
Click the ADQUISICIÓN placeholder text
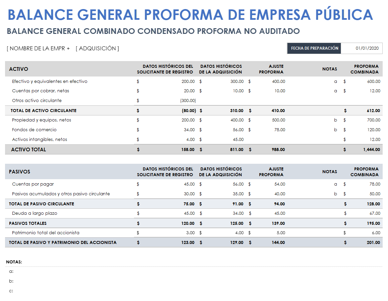coord(97,48)
